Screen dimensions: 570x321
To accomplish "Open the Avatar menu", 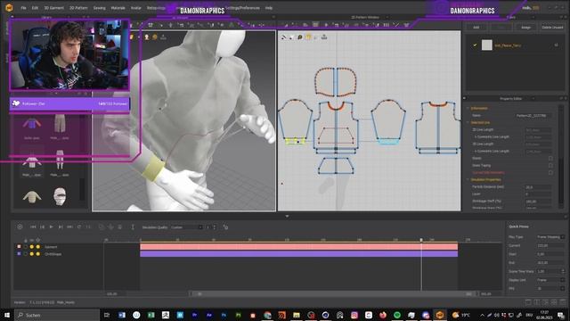I will point(136,8).
